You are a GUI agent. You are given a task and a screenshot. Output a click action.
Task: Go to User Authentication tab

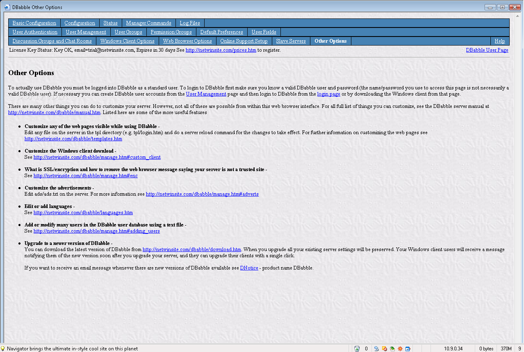35,32
